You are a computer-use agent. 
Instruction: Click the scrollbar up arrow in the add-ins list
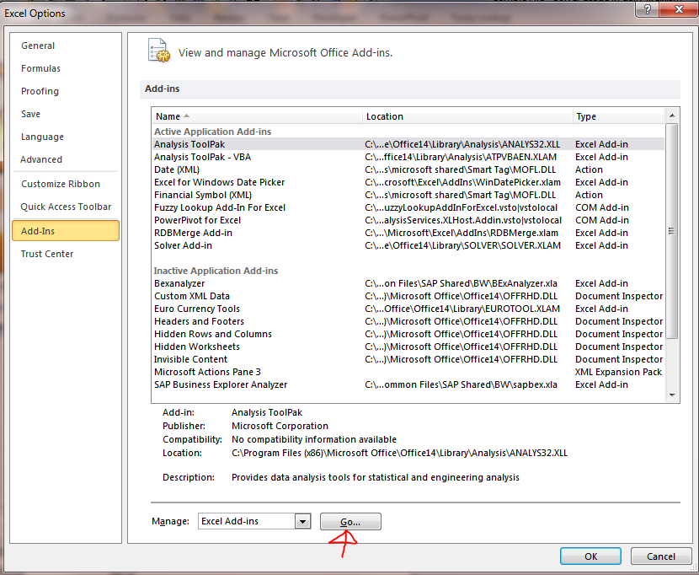click(x=672, y=116)
